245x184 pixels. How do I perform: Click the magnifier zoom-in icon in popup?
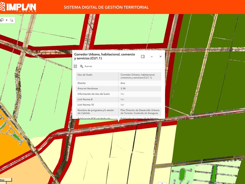click(82, 66)
